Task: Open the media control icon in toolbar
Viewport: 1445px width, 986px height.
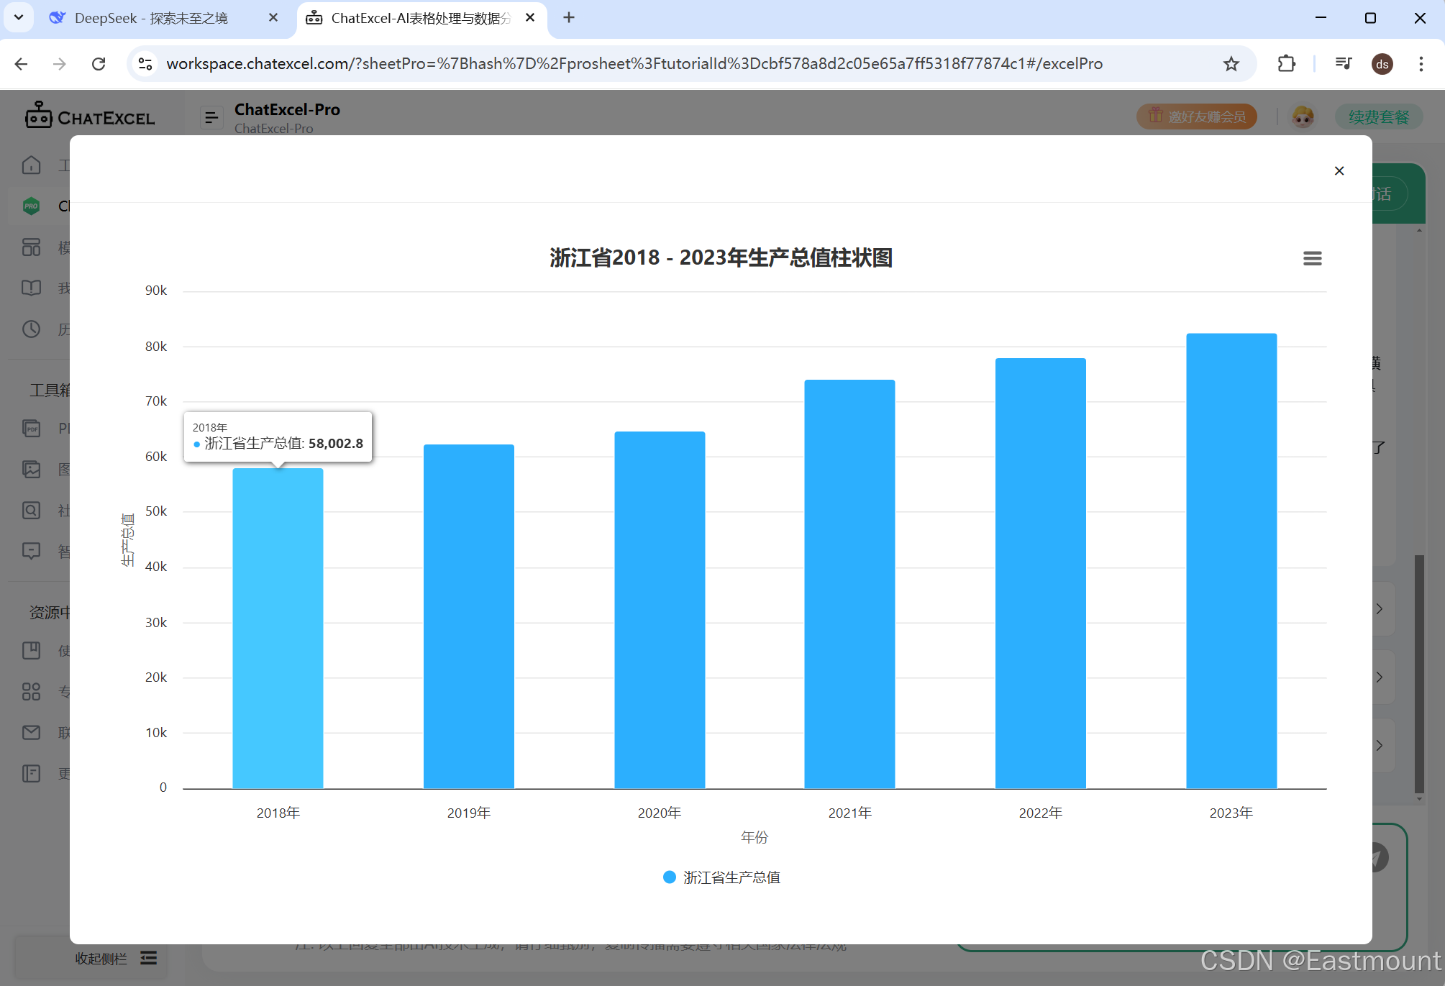Action: [x=1343, y=64]
